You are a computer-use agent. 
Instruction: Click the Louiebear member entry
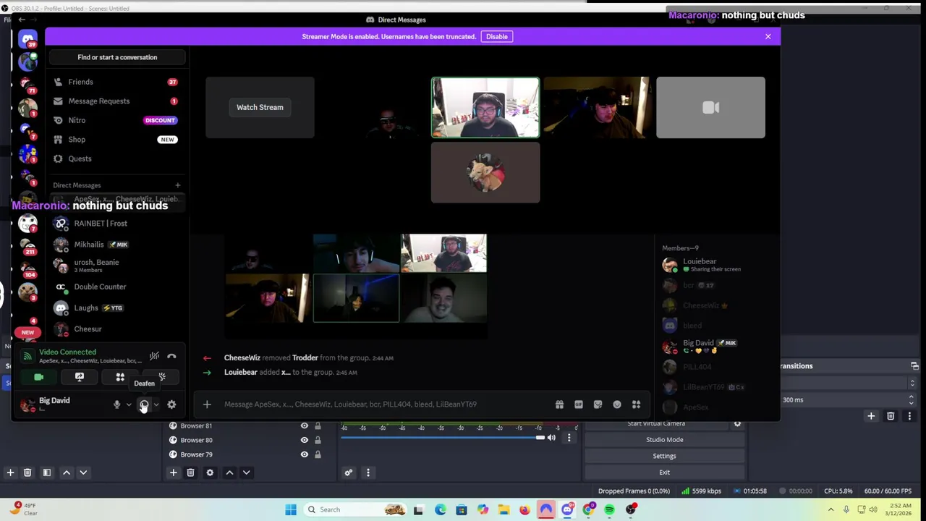(716, 265)
